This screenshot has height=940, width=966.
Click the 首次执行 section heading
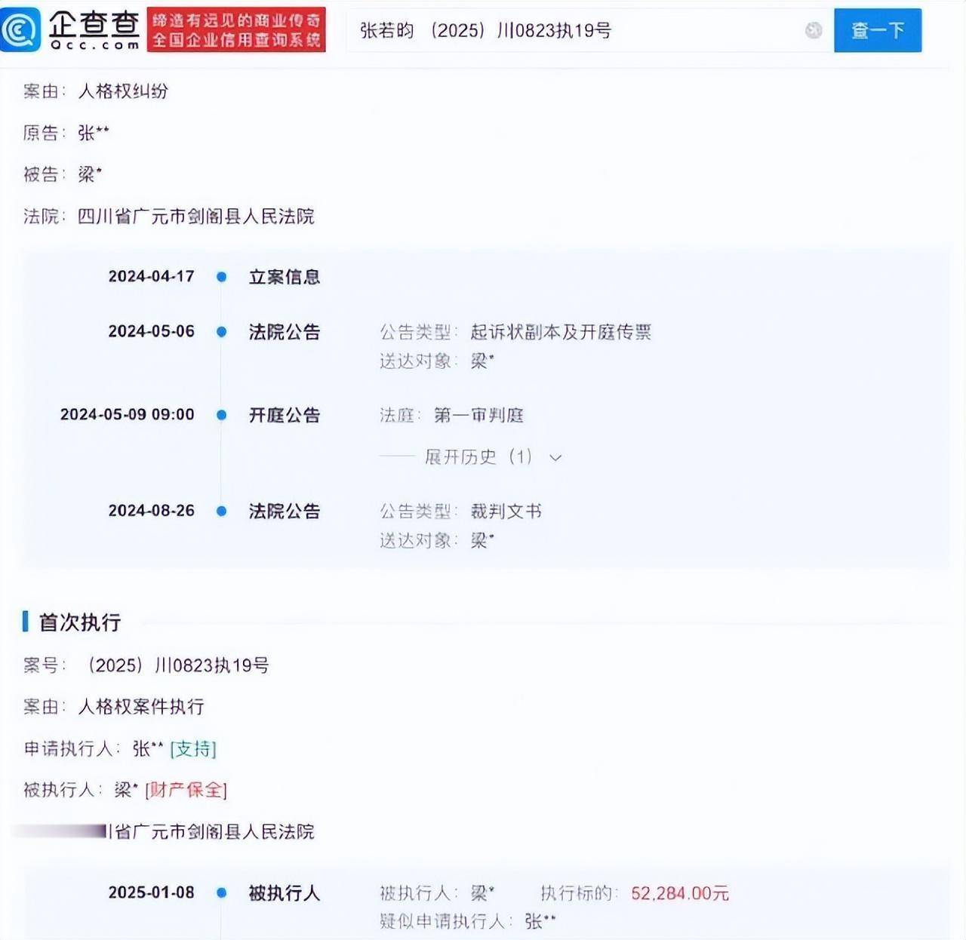tap(79, 622)
